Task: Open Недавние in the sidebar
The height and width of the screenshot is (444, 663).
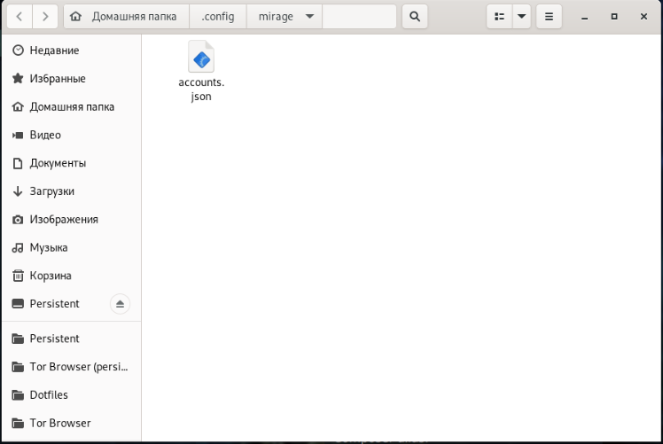Action: (x=54, y=51)
